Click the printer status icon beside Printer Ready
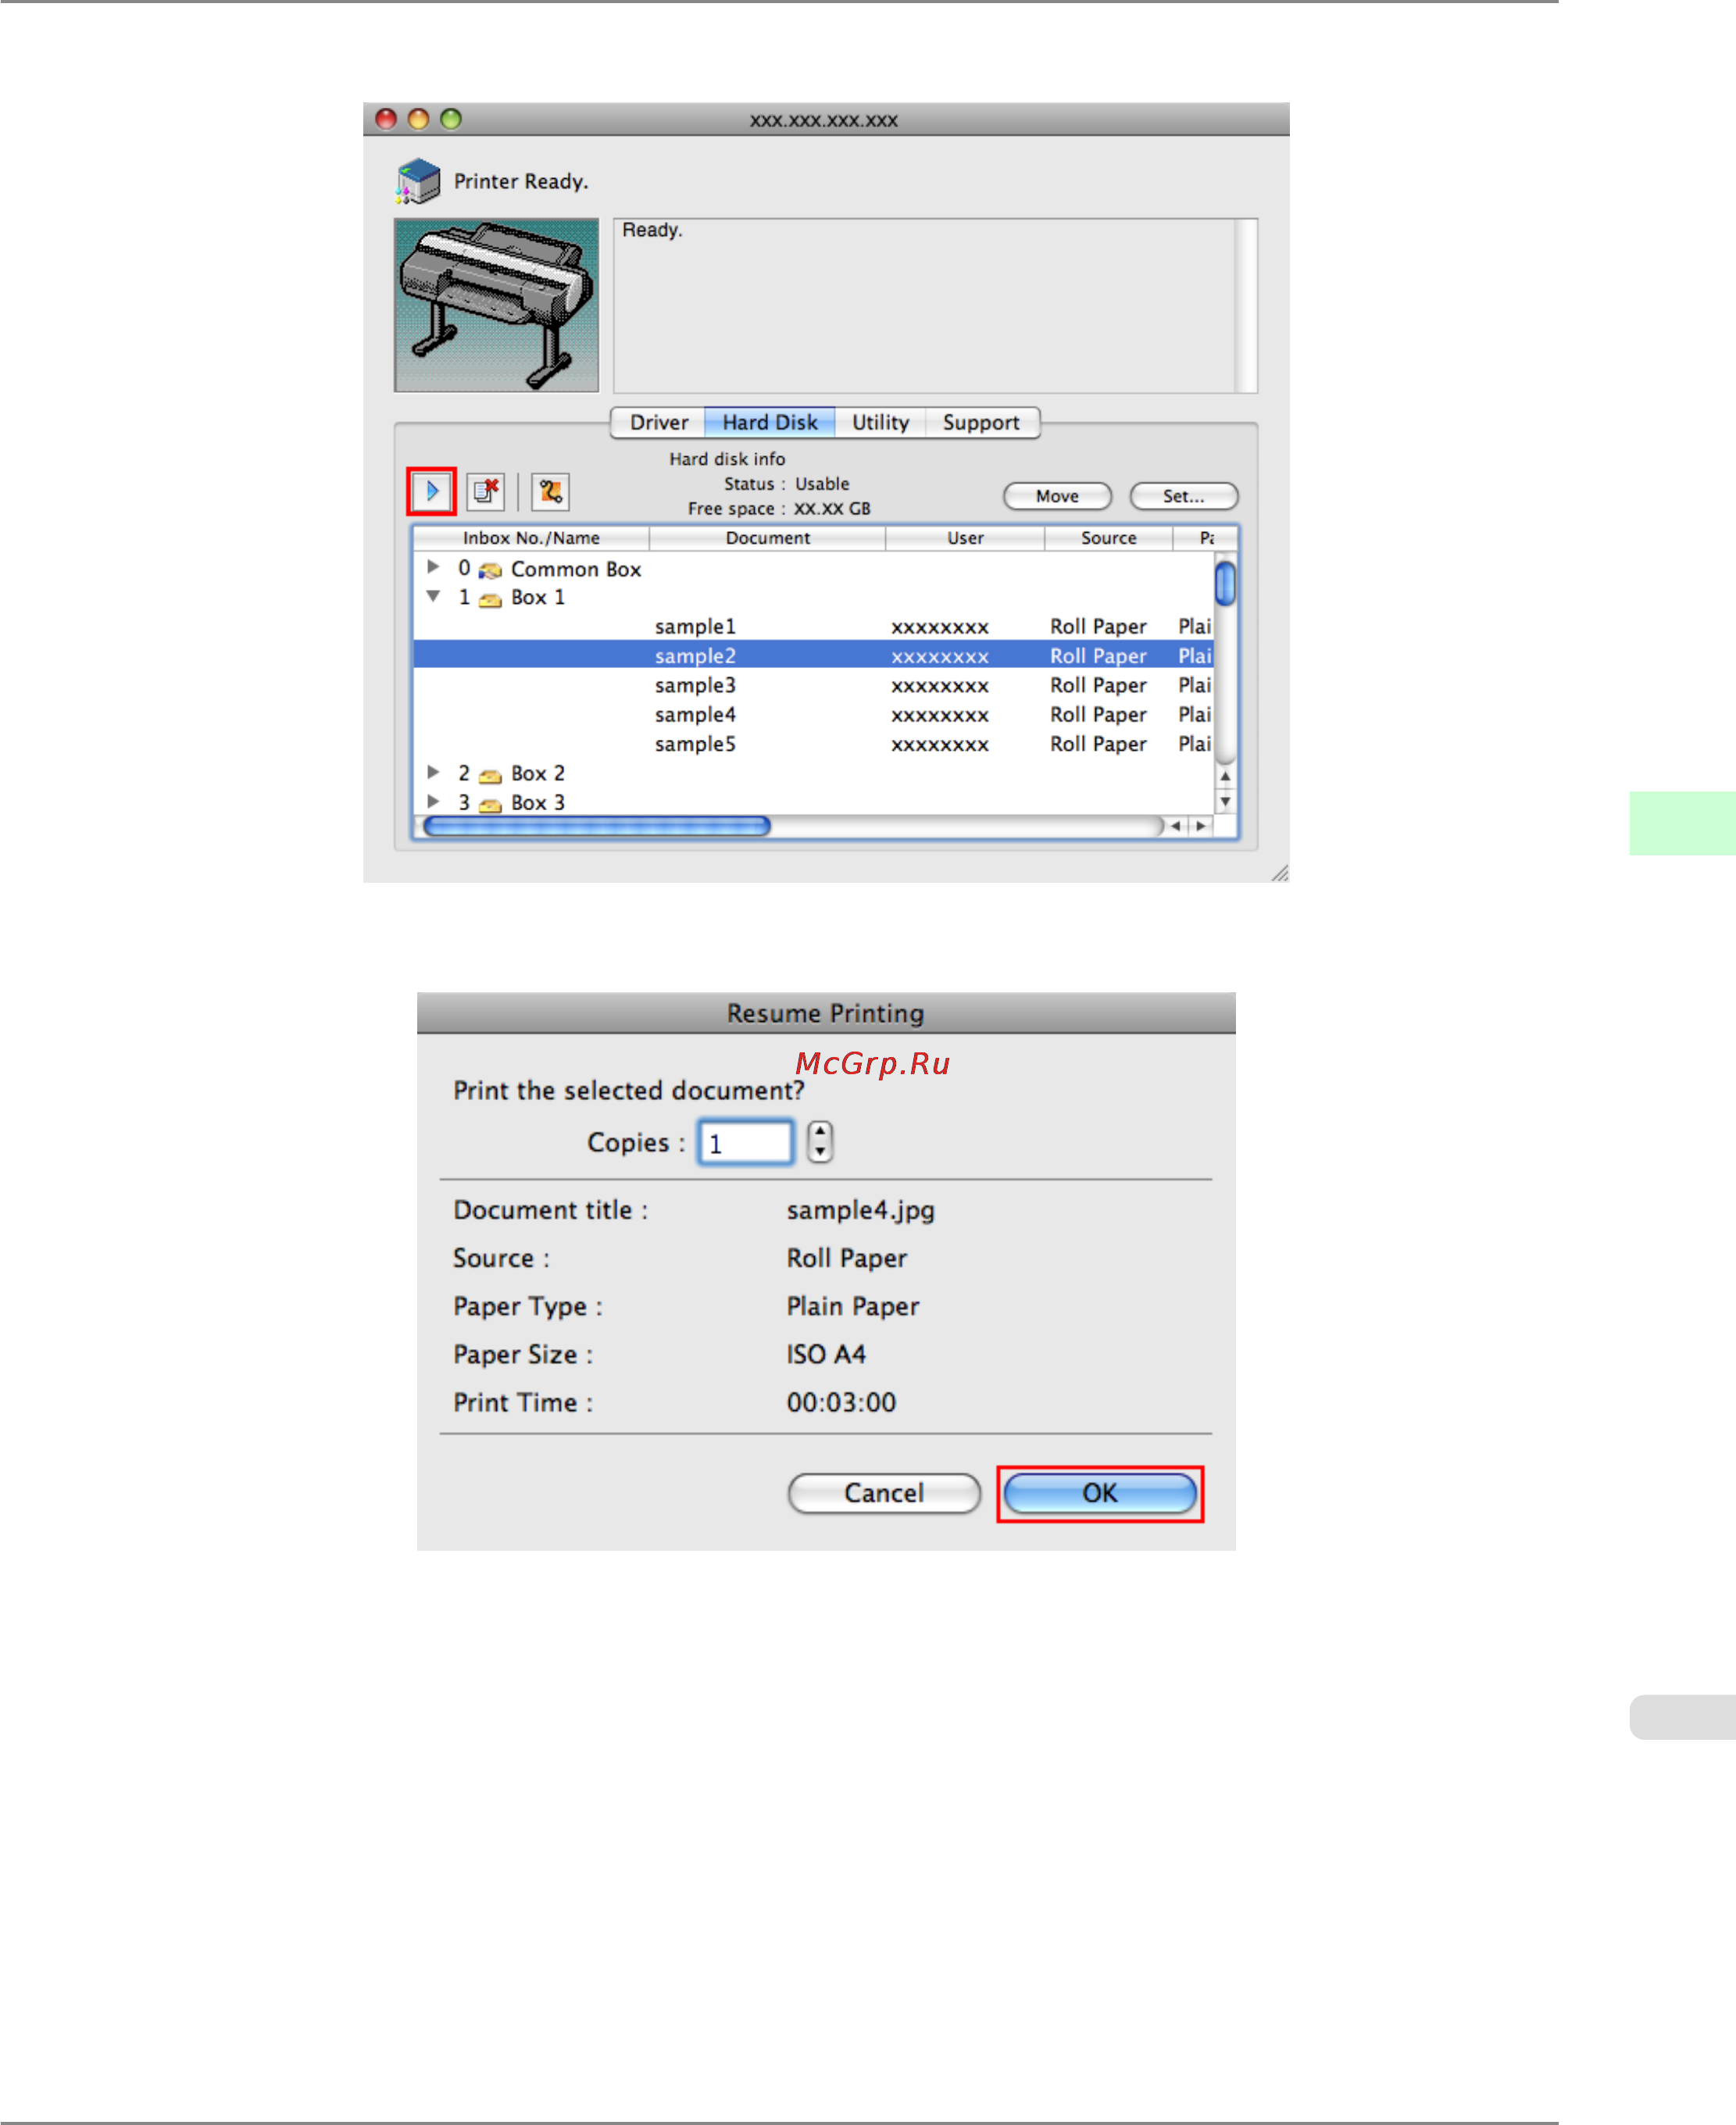 tap(418, 181)
